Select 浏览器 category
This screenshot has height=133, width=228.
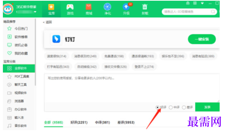coord(19,101)
